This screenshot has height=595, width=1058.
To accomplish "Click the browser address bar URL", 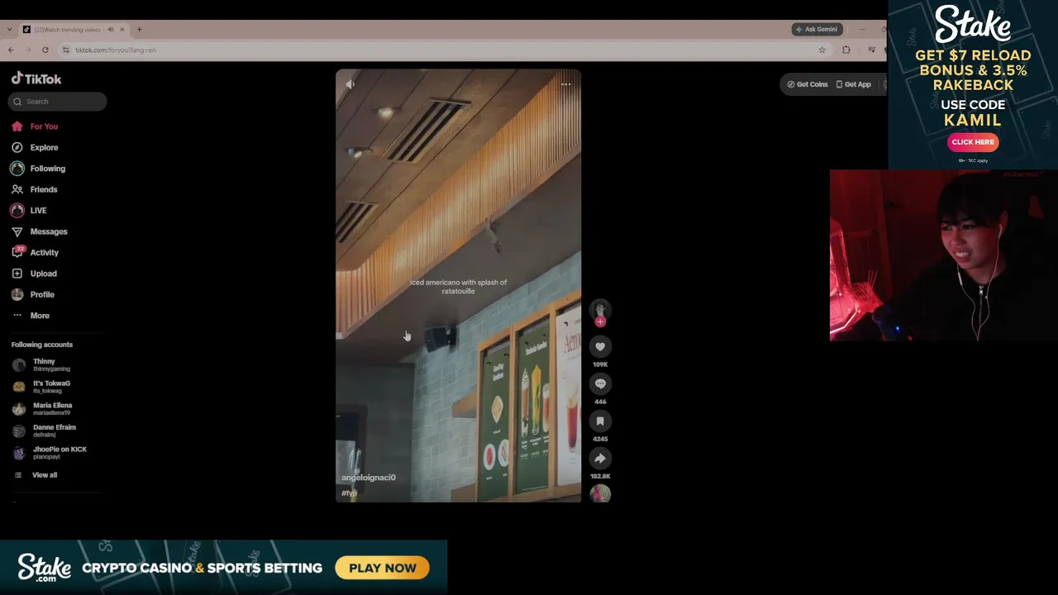I will point(116,50).
